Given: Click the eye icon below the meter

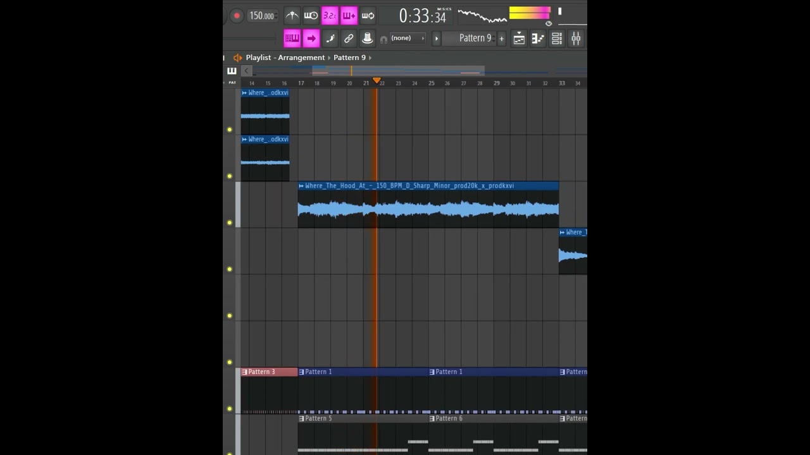Looking at the screenshot, I should pyautogui.click(x=549, y=23).
